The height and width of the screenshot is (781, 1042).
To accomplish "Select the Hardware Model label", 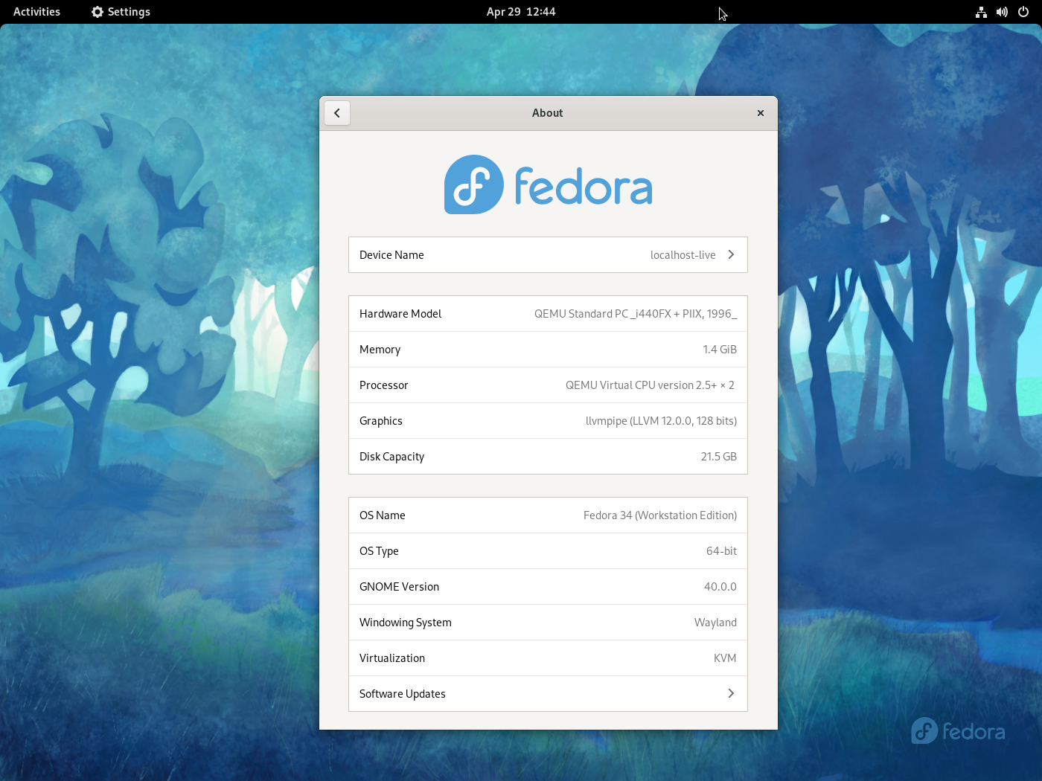I will [400, 314].
